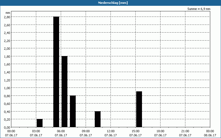Click the 2,80 mm bar before 06:00
Viewport: 221px width, 138px height.
(x=56, y=72)
